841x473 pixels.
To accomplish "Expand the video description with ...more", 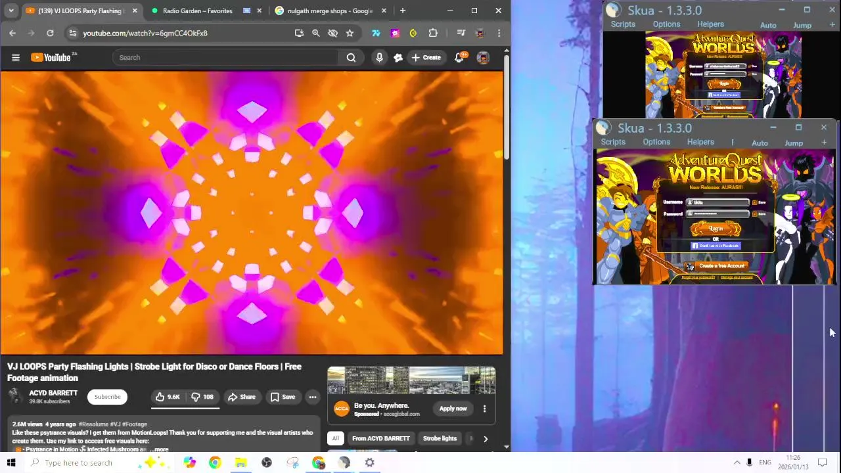I will click(160, 450).
